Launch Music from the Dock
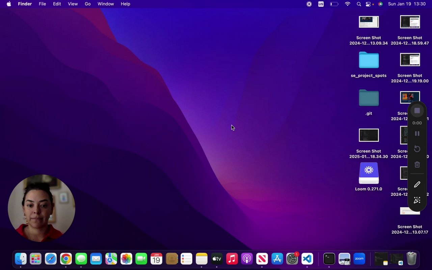 pyautogui.click(x=232, y=259)
